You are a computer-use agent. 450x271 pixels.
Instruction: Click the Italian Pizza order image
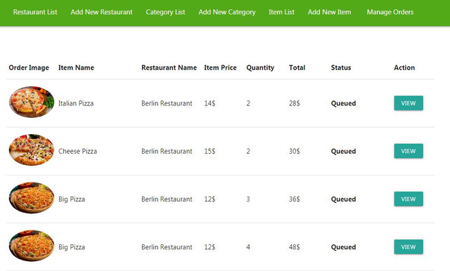click(x=32, y=102)
